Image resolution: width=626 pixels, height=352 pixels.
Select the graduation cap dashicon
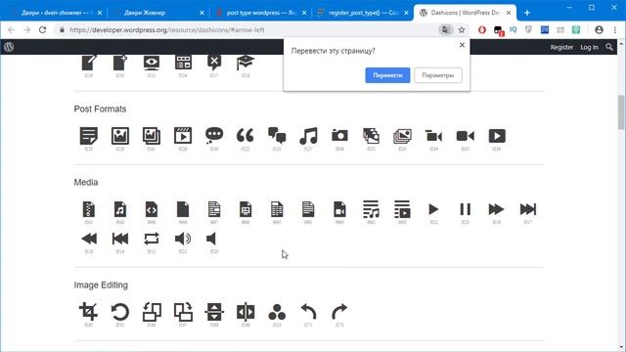click(x=246, y=63)
